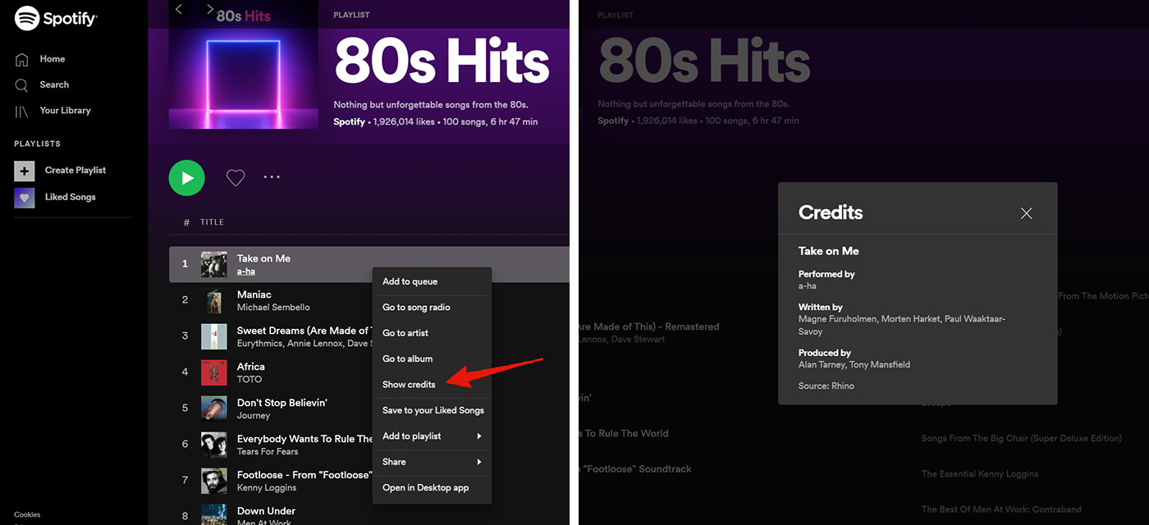Close the Credits dialog
This screenshot has width=1149, height=525.
1026,213
